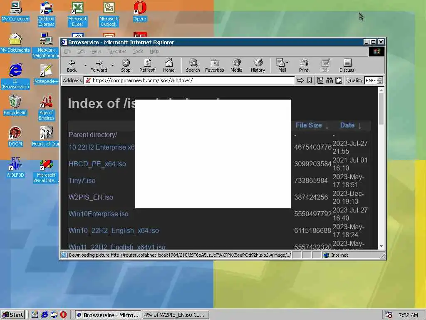Select the Microsoft Visual InterDev desktop icon
This screenshot has width=426, height=320.
[x=46, y=170]
